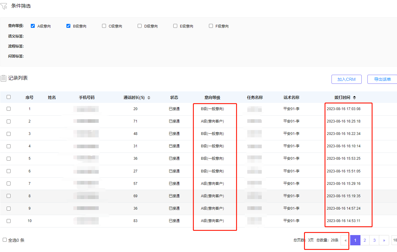Go to previous page with « arrow
The height and width of the screenshot is (252, 397).
(345, 240)
